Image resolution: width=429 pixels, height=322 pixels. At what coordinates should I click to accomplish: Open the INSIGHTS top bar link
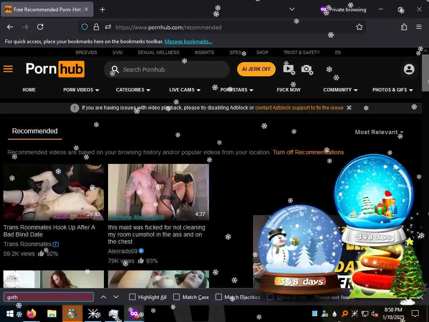pos(204,52)
